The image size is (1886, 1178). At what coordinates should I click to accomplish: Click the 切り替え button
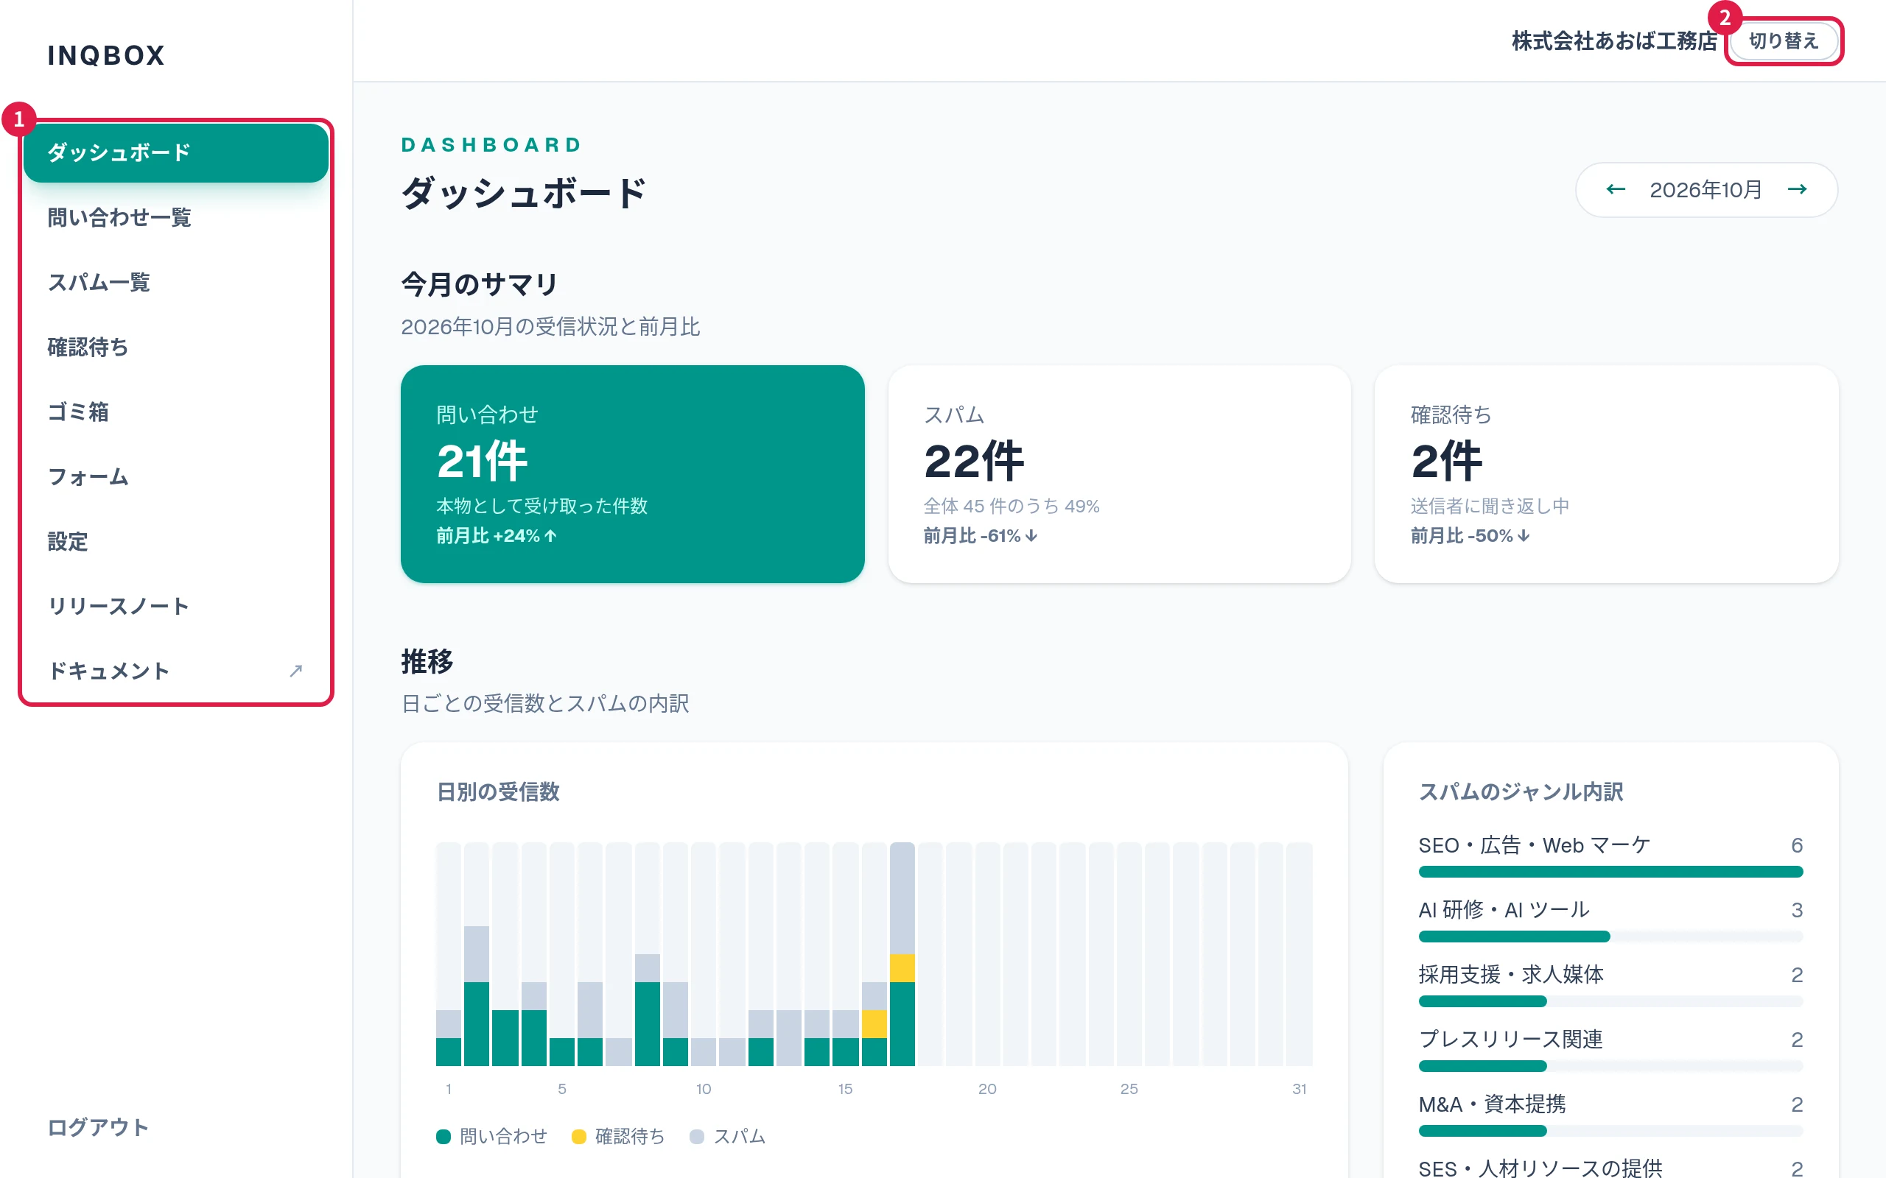[1783, 40]
